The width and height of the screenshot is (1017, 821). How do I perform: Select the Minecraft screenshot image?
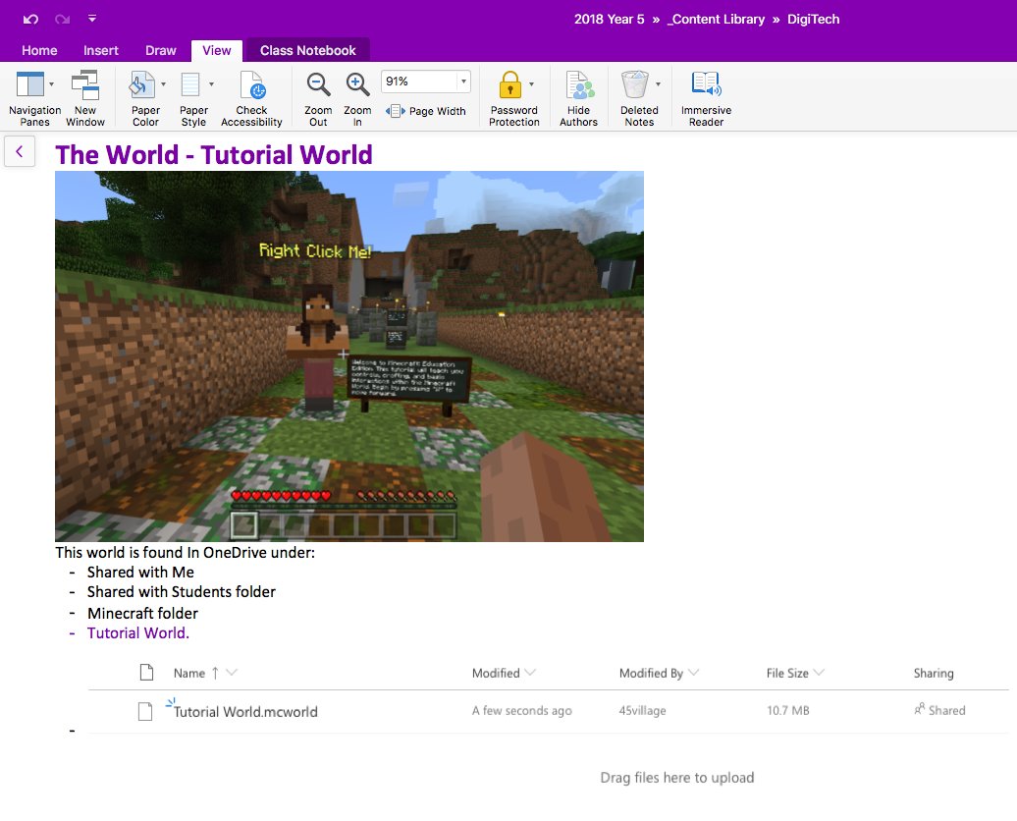349,356
